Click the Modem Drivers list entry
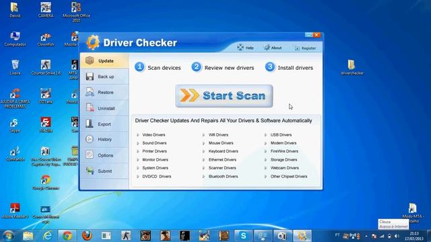The height and width of the screenshot is (242, 431). point(280,143)
